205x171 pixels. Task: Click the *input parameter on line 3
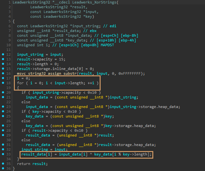click(x=90, y=12)
